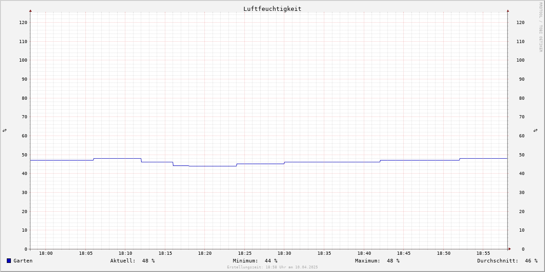Select the Minimum: 44 % value
Image resolution: width=545 pixels, height=272 pixels.
(255, 261)
